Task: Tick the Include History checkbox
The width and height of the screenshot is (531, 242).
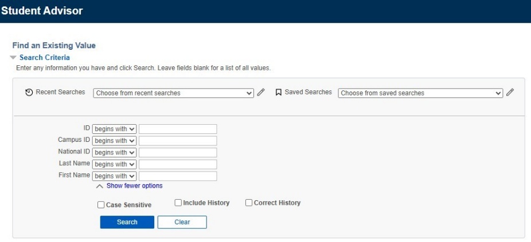Action: (x=178, y=203)
